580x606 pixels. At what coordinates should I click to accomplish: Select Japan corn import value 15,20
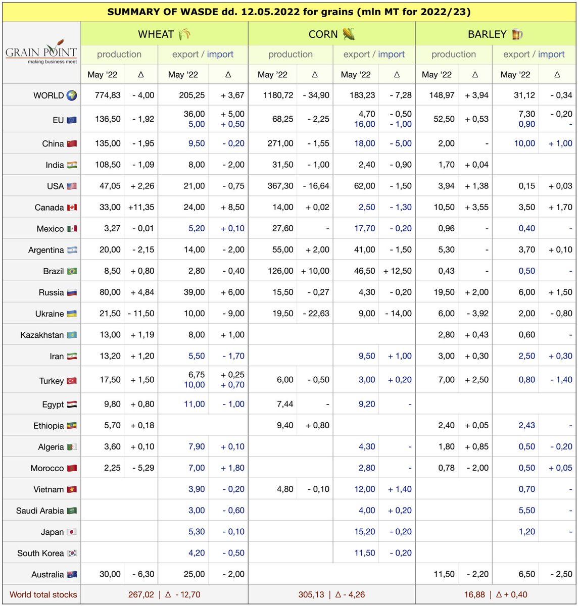[x=364, y=532]
